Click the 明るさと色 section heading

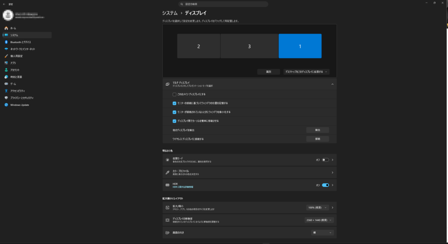pyautogui.click(x=168, y=150)
